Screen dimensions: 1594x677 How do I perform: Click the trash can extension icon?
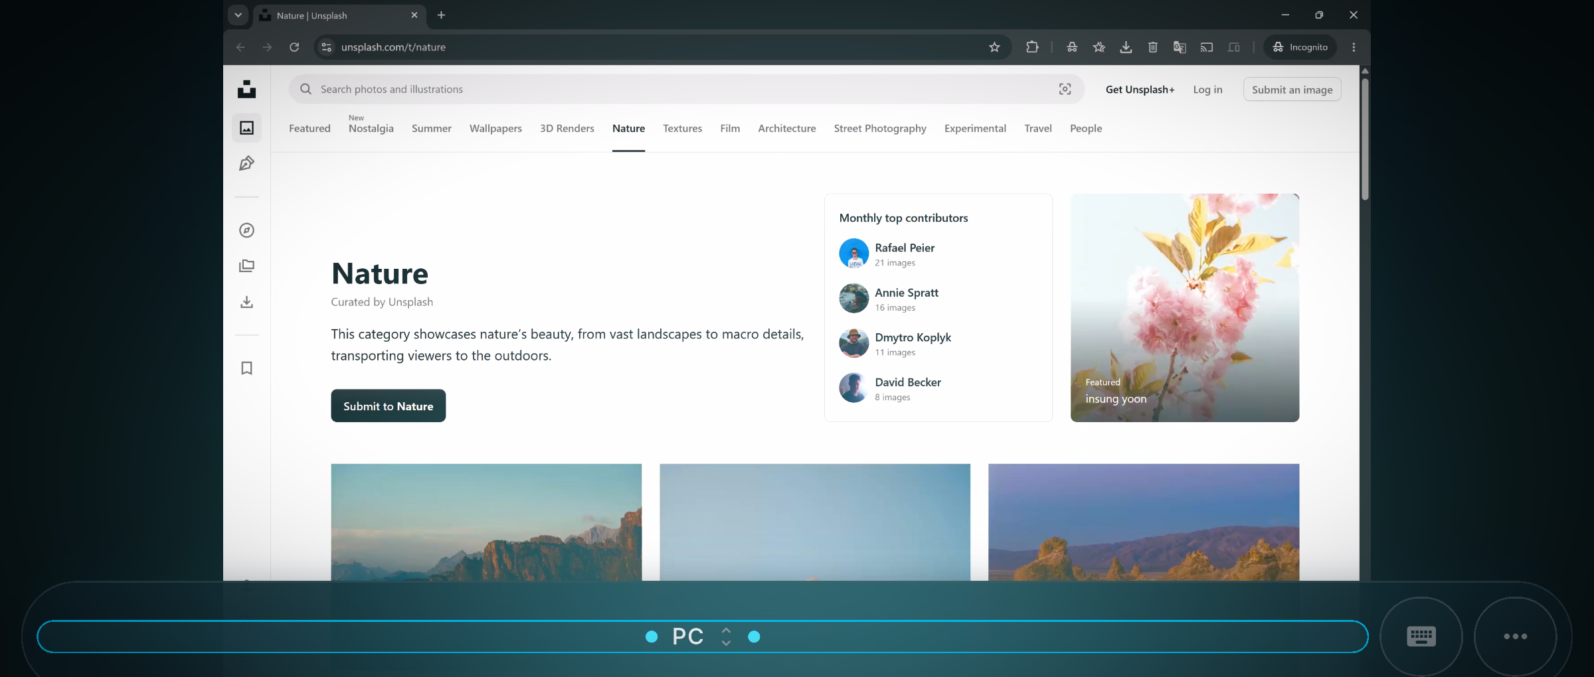point(1153,47)
